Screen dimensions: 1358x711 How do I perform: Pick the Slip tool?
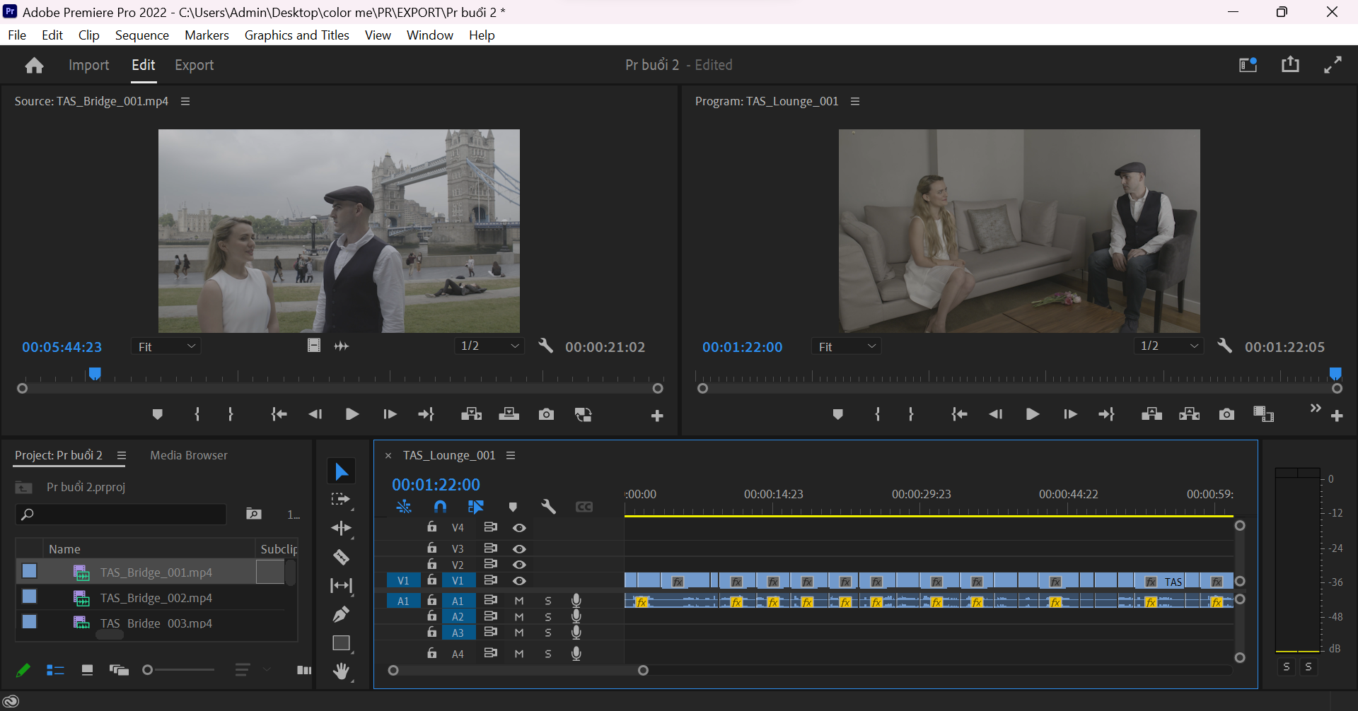coord(341,585)
